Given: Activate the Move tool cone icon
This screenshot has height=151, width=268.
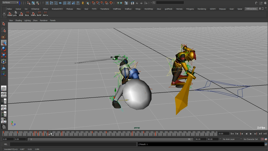Looking at the screenshot, I should (4, 43).
